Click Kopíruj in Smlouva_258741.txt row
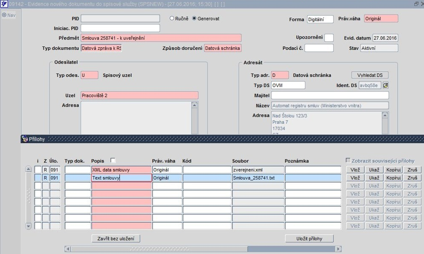The height and width of the screenshot is (254, 424). [393, 178]
